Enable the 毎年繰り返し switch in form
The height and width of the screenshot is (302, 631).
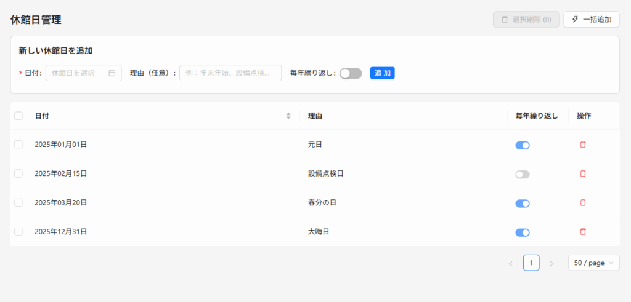[x=351, y=73]
